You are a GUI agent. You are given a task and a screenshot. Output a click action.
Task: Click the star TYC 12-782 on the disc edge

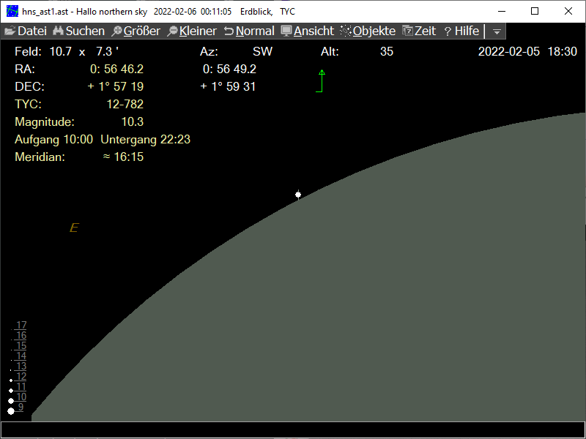pyautogui.click(x=298, y=195)
